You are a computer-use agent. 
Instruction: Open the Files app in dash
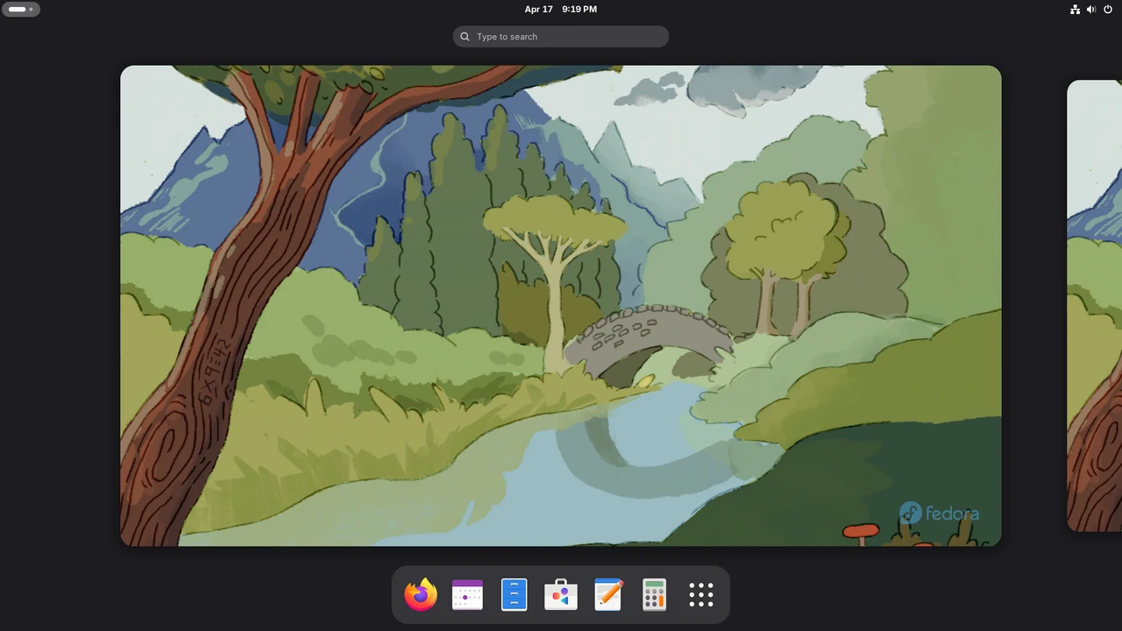(514, 595)
